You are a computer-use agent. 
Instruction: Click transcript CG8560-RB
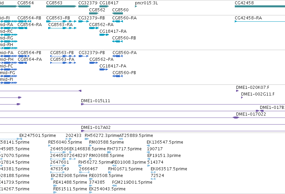118,41
